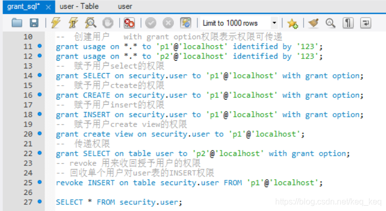
Task: Select line number 10 in the gutter
Action: click(28, 37)
